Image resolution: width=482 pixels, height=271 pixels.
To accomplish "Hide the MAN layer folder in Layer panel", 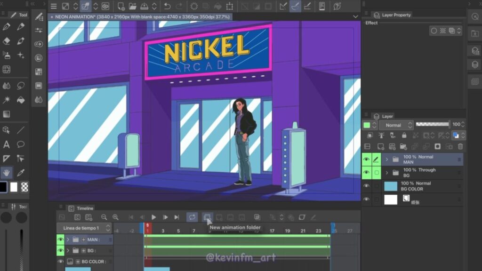I will 366,160.
